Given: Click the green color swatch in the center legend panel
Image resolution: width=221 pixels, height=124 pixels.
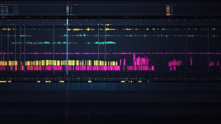Looking at the screenshot, I should (68, 9).
